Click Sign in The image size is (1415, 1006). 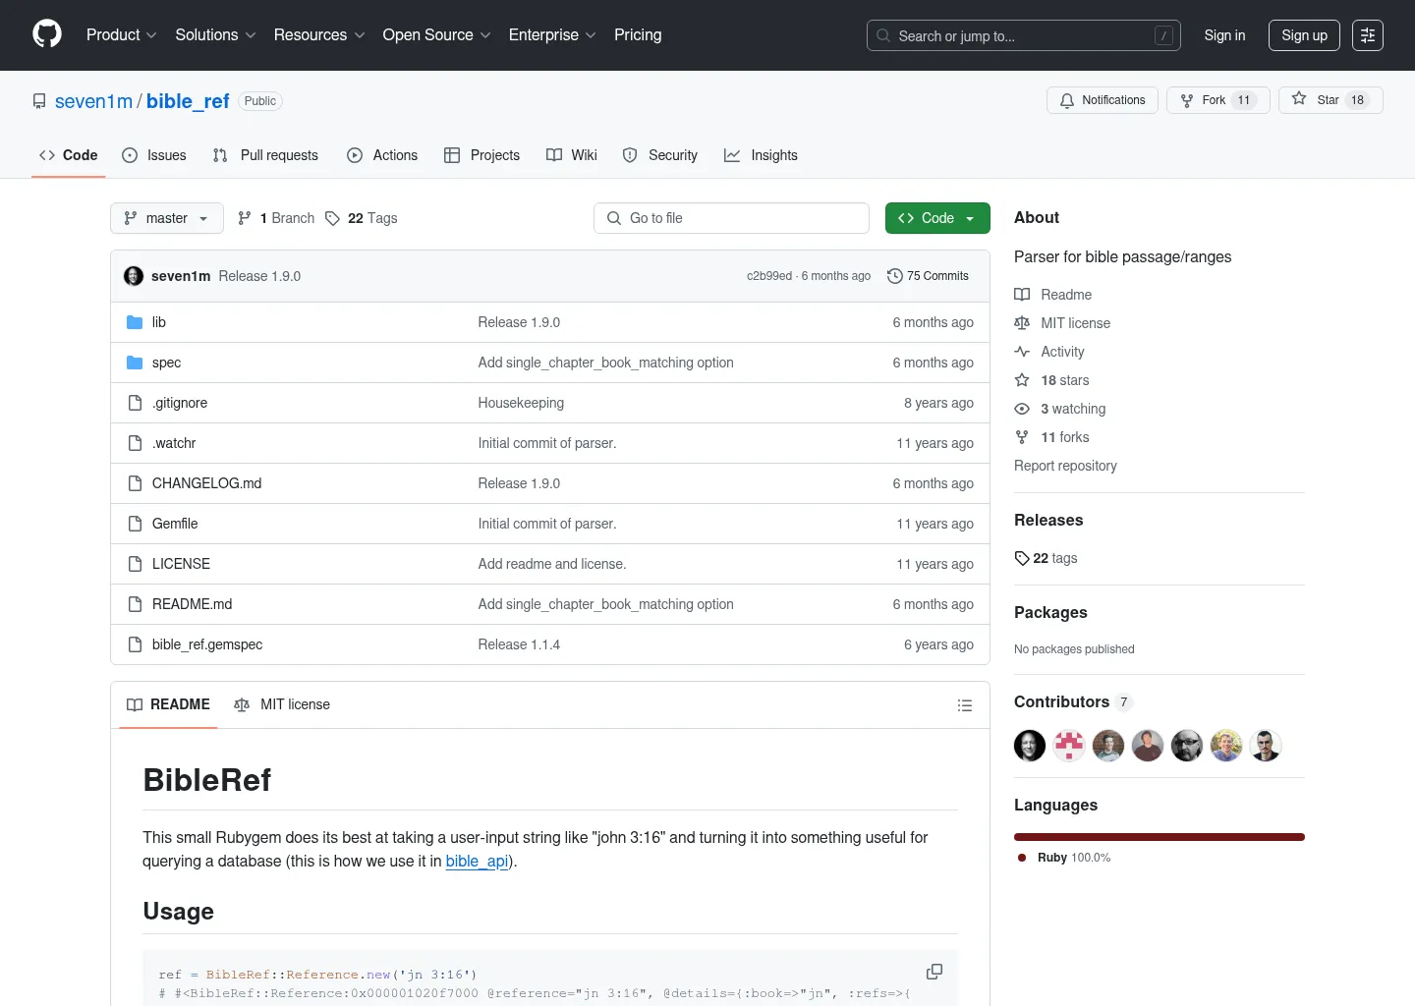[1224, 35]
